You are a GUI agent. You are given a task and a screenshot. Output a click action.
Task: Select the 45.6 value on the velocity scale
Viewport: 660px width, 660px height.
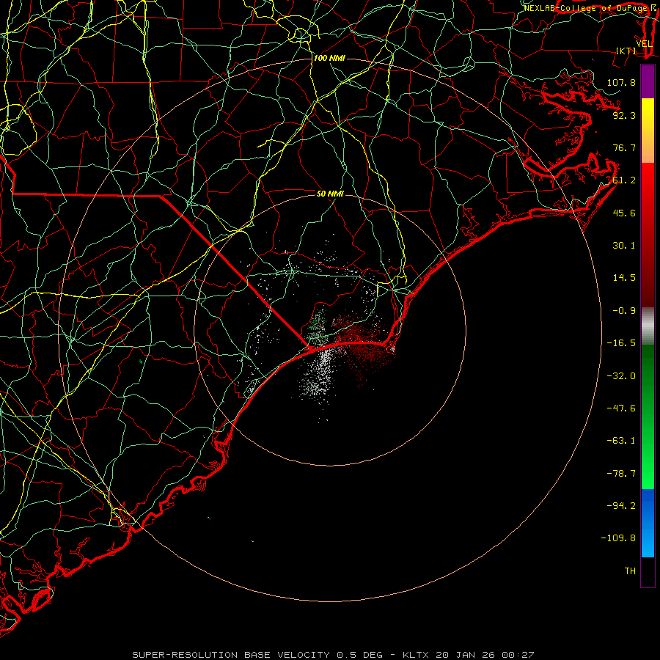tap(624, 213)
